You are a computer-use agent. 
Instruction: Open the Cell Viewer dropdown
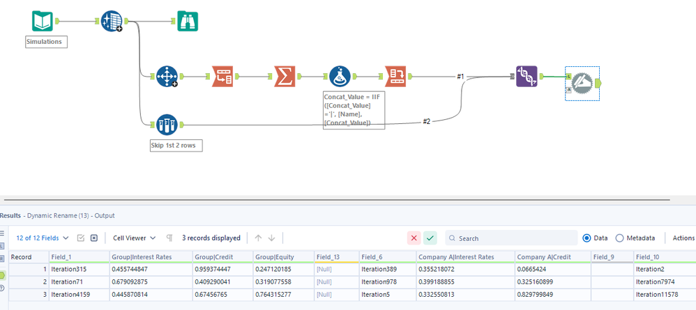pos(135,238)
